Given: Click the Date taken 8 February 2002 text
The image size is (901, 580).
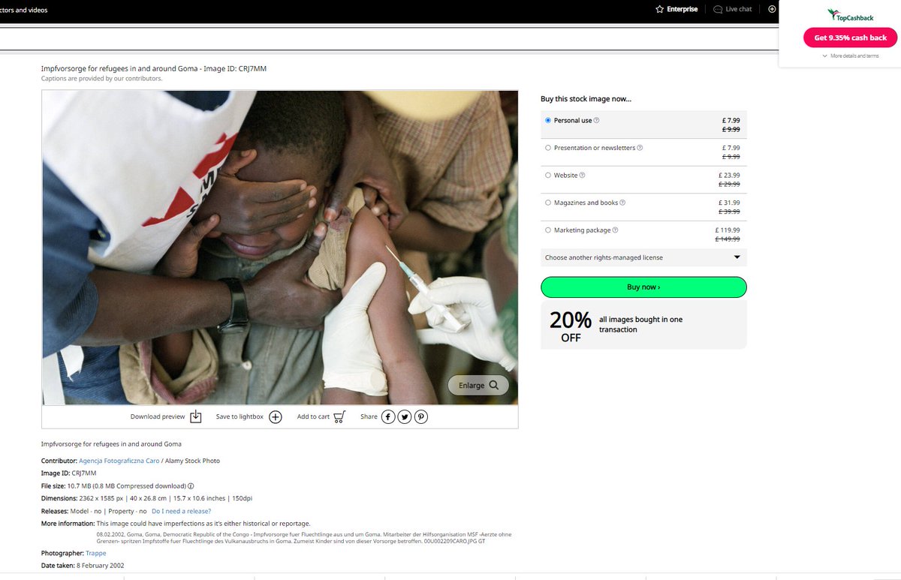Looking at the screenshot, I should (x=83, y=565).
